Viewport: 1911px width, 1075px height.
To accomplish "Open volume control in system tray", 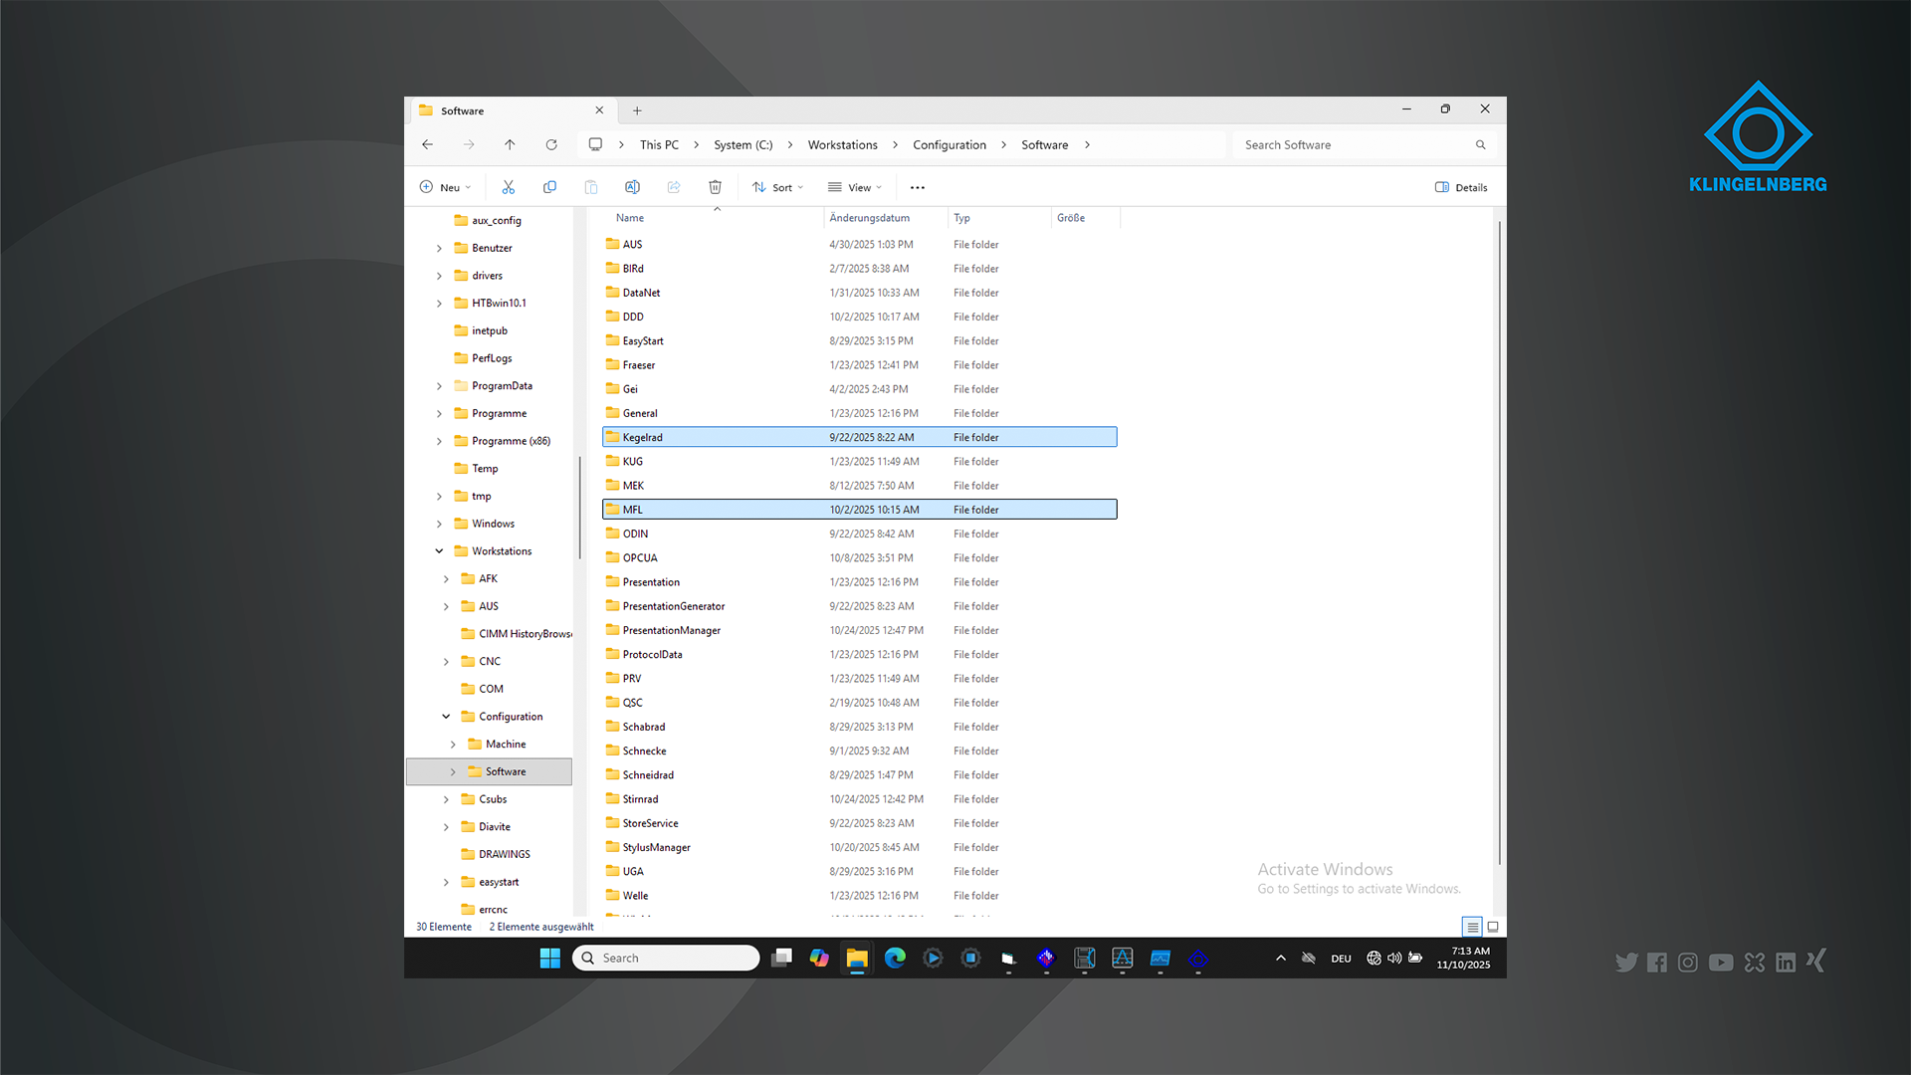I will (1394, 958).
